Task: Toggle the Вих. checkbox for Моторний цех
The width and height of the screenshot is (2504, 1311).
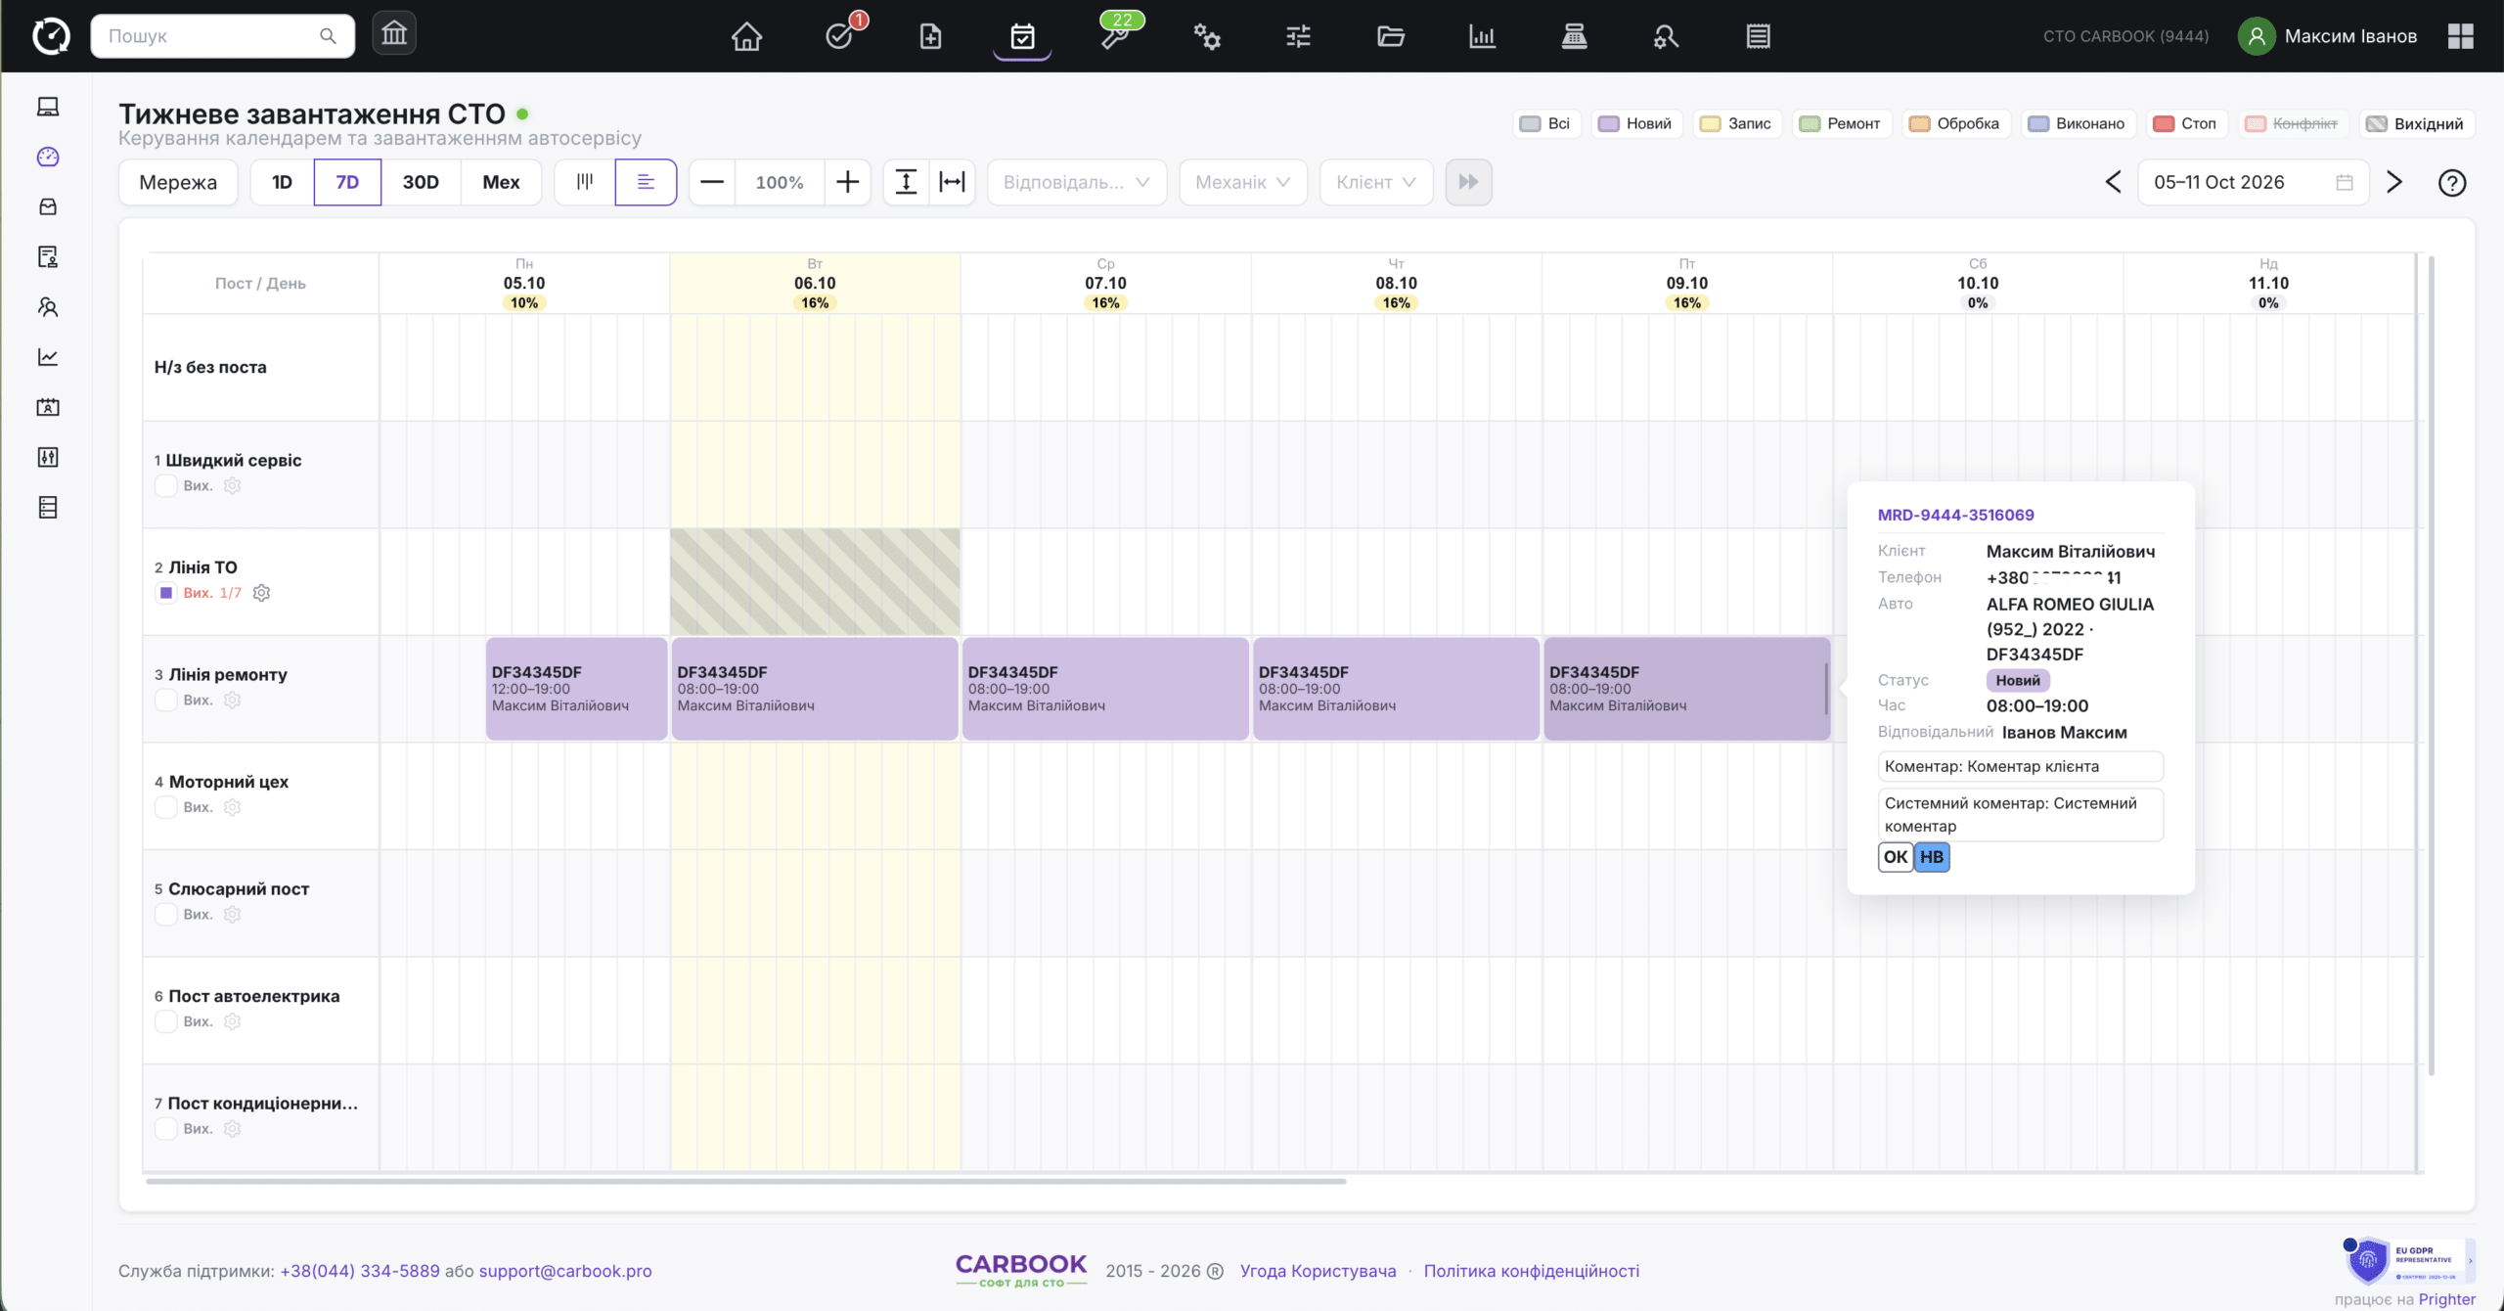Action: (166, 807)
